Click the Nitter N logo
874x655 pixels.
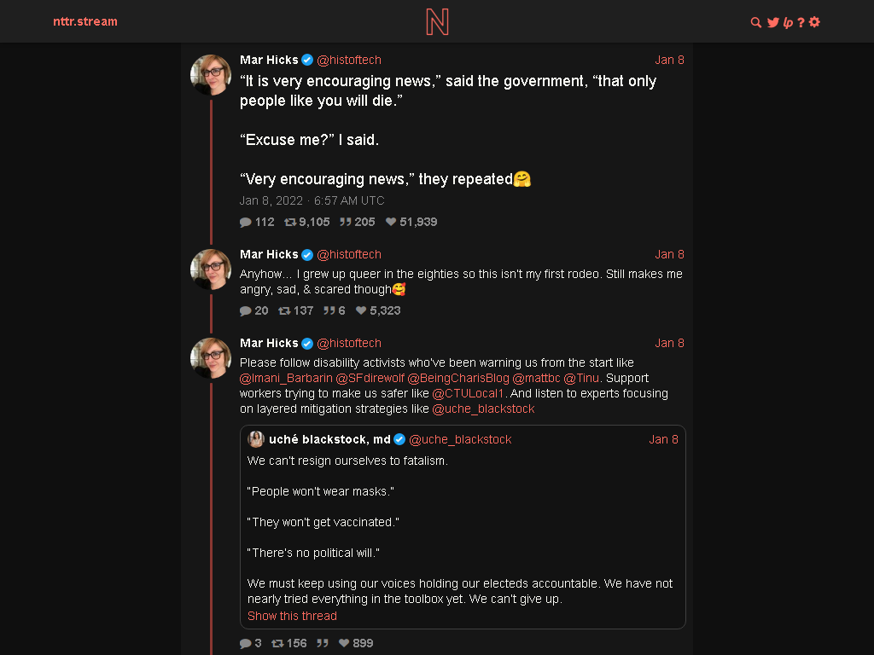[437, 22]
